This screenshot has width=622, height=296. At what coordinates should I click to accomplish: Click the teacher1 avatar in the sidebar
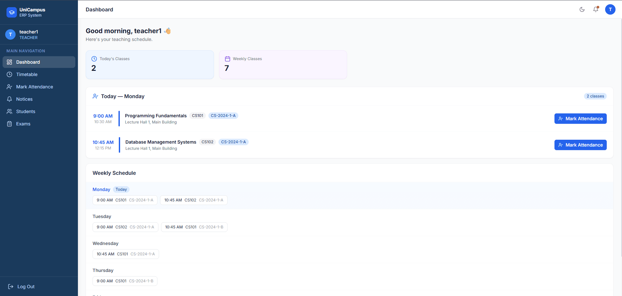pos(10,34)
